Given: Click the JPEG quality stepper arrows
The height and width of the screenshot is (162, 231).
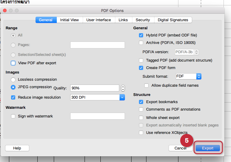Looking at the screenshot, I should (x=123, y=88).
